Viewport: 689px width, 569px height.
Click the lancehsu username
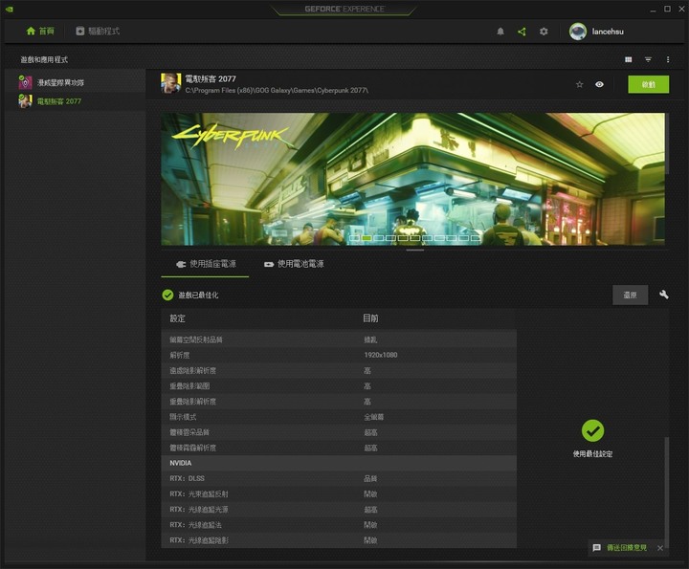pos(608,32)
